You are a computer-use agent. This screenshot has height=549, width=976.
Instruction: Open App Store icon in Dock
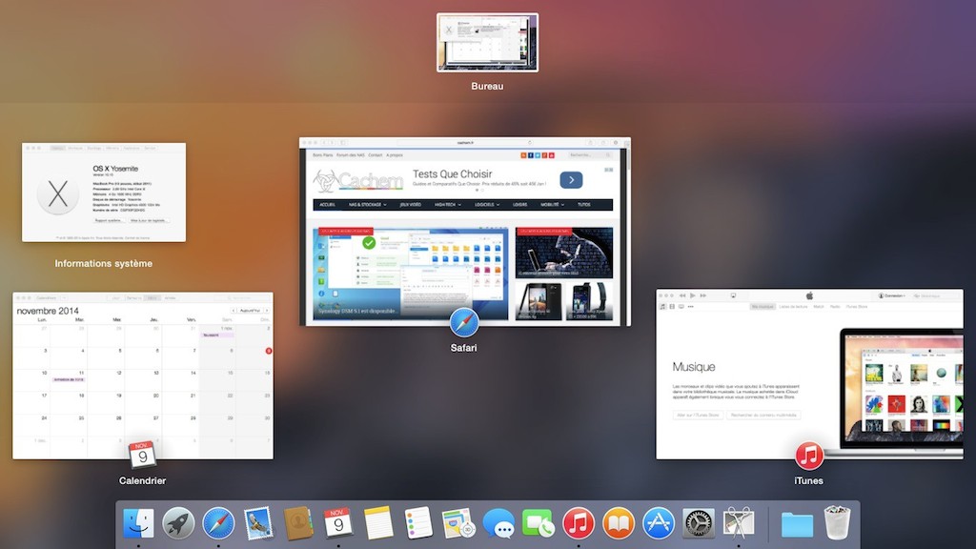[x=659, y=523]
